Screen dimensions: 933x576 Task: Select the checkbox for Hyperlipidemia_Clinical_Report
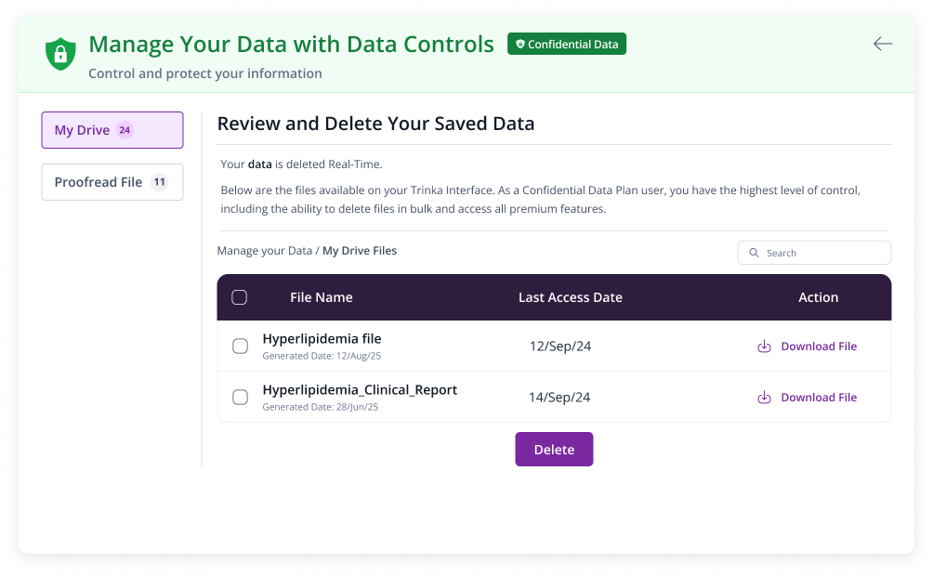click(x=240, y=397)
